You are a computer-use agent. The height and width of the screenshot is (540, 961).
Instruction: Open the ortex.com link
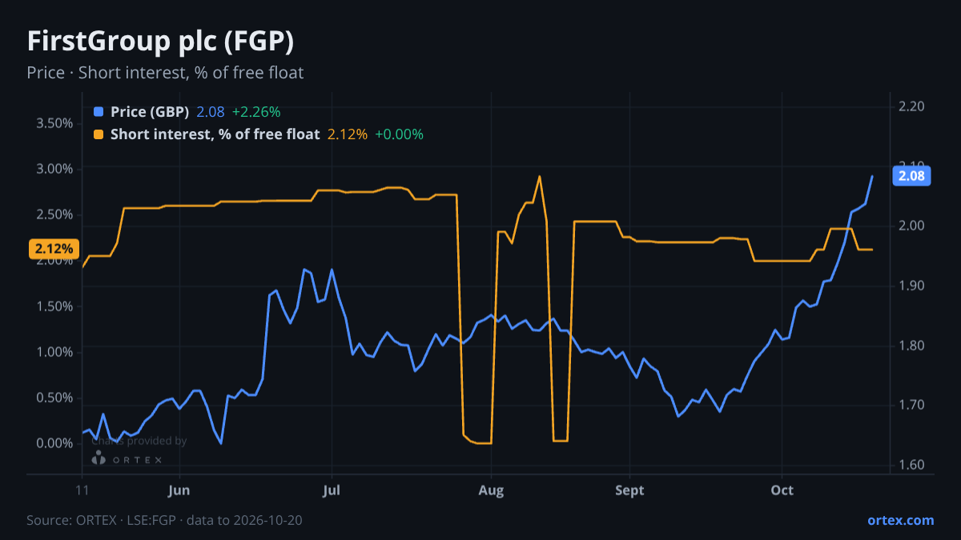click(x=901, y=520)
